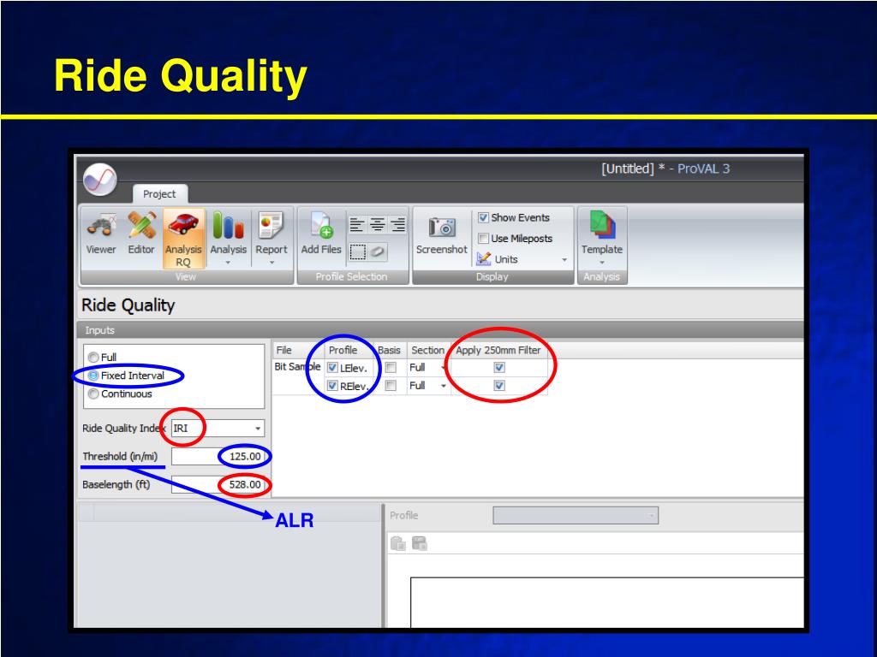877x657 pixels.
Task: Open the Report icon
Action: pos(271,226)
